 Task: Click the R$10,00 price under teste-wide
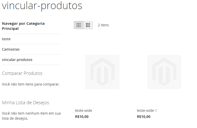(x=82, y=117)
